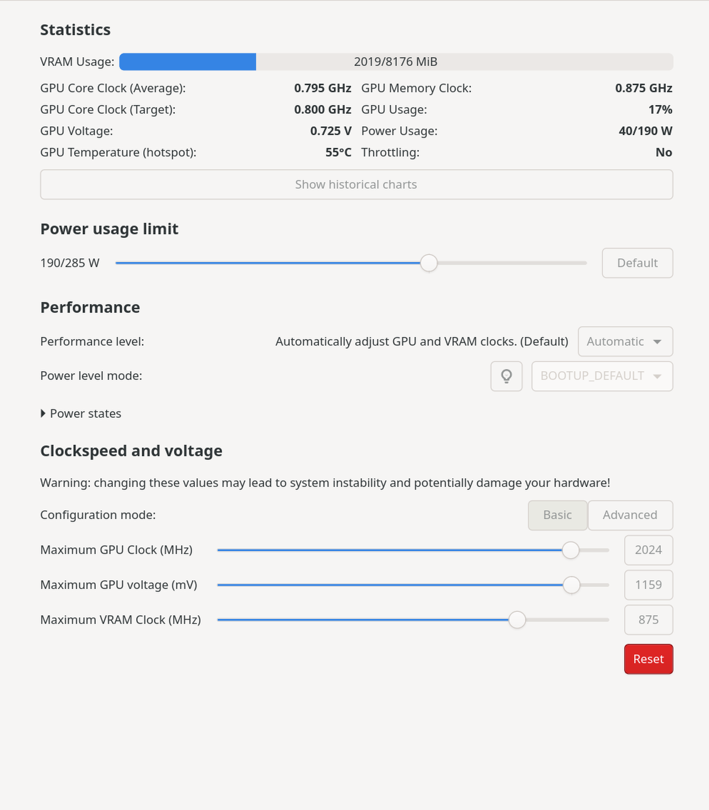709x810 pixels.
Task: Click the GPU hotspot temperature reading 55°C
Action: coord(338,153)
